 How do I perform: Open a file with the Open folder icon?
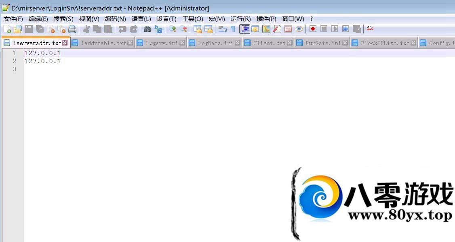[18, 29]
